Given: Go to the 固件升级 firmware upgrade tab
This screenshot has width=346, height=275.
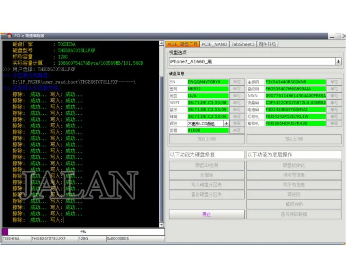Looking at the screenshot, I should point(267,44).
